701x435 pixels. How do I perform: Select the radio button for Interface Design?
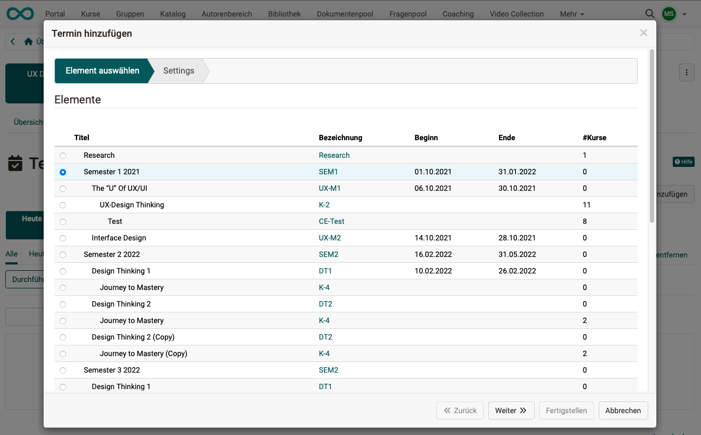[x=64, y=238]
